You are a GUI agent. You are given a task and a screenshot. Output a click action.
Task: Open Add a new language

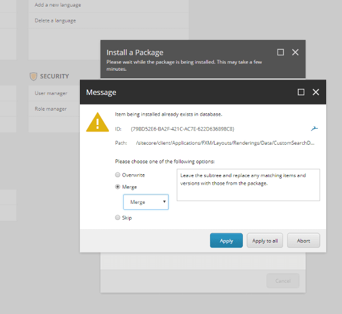click(x=58, y=5)
